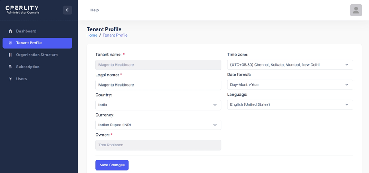Click the Users sidebar icon
This screenshot has width=369, height=173.
pos(11,79)
